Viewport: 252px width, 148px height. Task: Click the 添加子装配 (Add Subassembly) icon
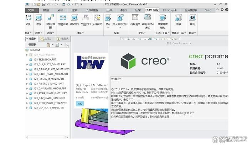[x=51, y=18]
